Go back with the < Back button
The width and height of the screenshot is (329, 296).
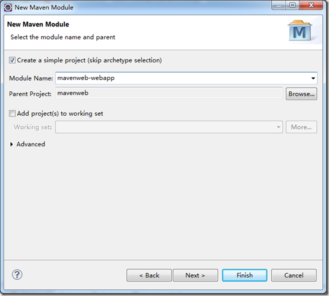coord(149,275)
